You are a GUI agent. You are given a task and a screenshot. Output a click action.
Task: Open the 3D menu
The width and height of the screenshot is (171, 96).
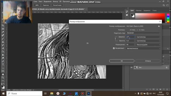click(60, 2)
